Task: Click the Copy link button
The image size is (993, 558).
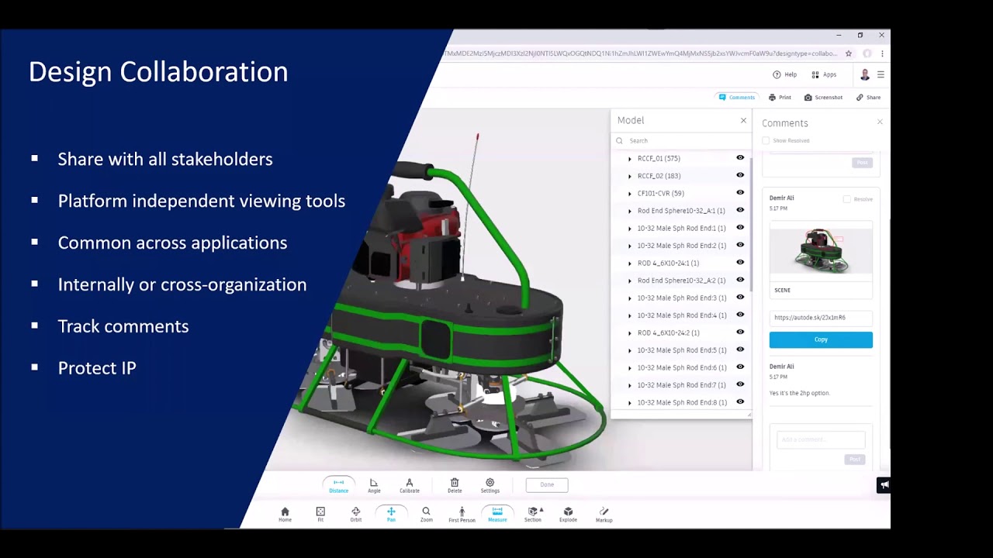Action: coord(821,339)
